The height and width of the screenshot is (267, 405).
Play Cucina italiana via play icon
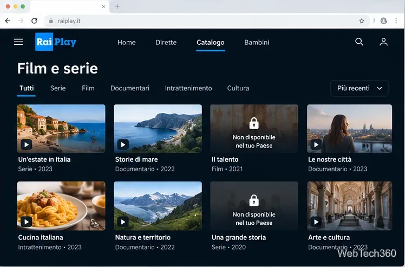[27, 222]
